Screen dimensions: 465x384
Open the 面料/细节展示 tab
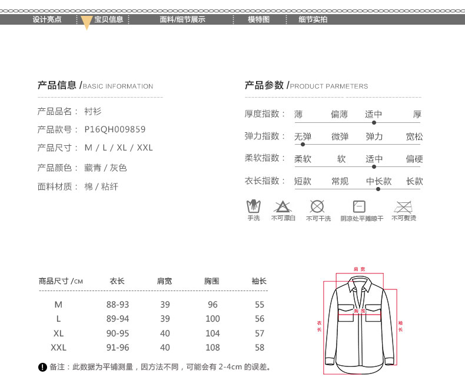tap(182, 19)
